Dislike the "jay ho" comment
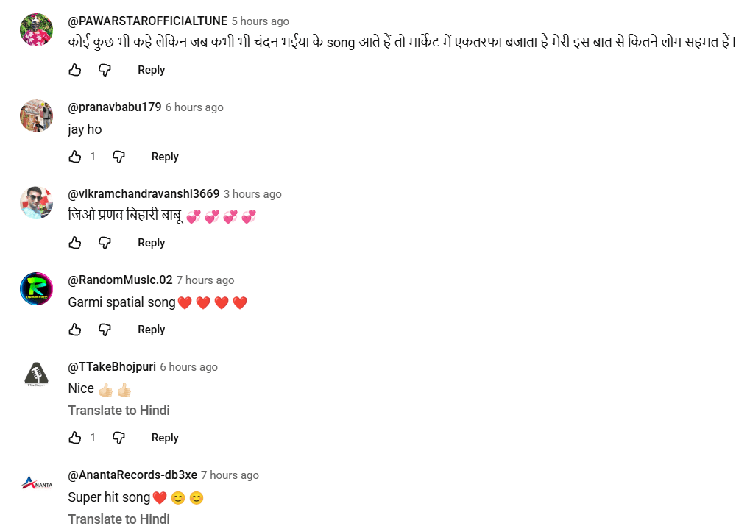The image size is (736, 526). pyautogui.click(x=118, y=157)
